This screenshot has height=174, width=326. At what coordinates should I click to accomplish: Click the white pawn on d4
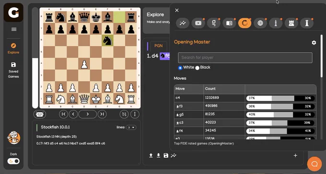coord(84,64)
